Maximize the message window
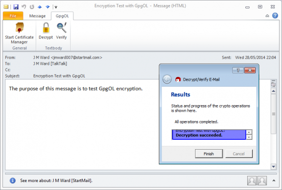Screen dimensions: 282x190 [260, 7]
